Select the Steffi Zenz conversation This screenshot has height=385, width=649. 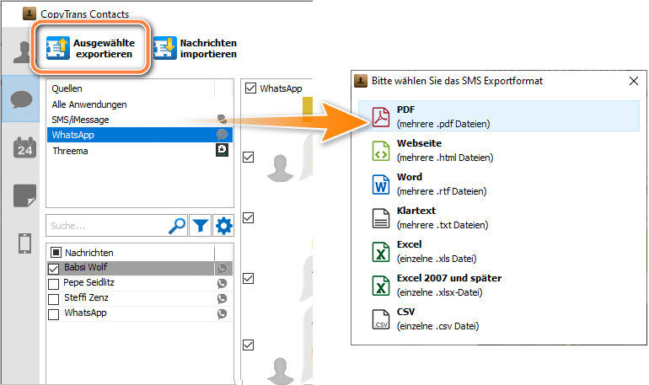click(140, 298)
